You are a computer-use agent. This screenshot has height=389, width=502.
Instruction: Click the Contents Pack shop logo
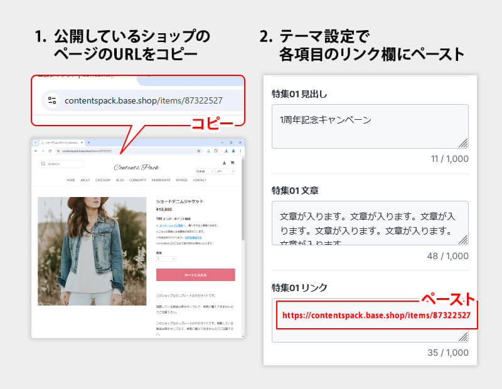click(x=136, y=167)
